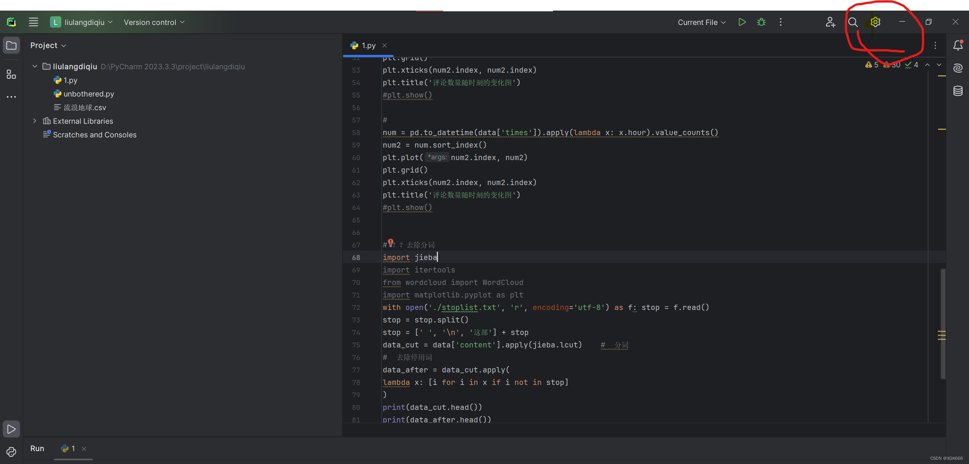Open the Code With Me user icon
Screen dimensions: 969x464
(830, 22)
